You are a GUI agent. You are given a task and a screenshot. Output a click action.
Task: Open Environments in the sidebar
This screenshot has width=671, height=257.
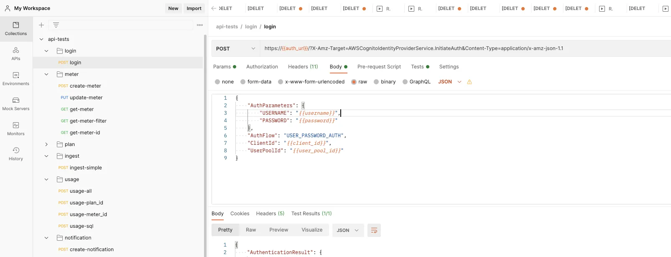[16, 79]
